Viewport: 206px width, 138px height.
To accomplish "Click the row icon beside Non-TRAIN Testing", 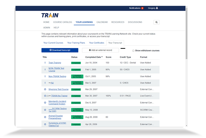I will (45, 76).
